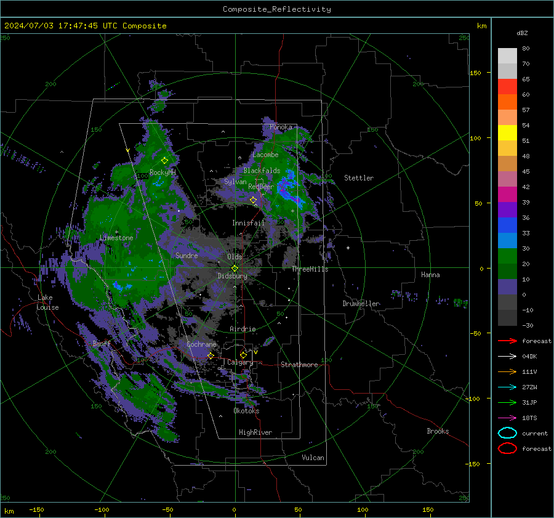Click the dBZ legend heading

[522, 33]
